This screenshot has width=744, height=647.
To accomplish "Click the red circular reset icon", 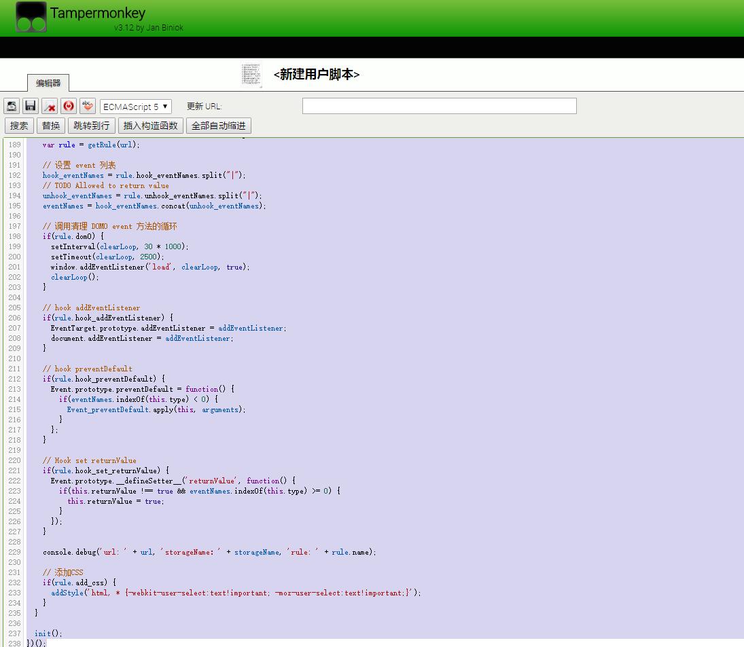I will click(x=69, y=106).
